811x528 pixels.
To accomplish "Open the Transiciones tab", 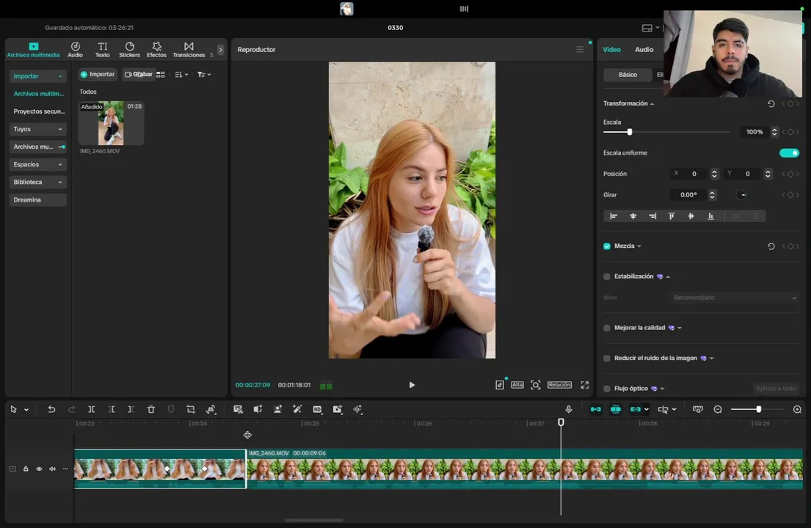I will pyautogui.click(x=189, y=49).
